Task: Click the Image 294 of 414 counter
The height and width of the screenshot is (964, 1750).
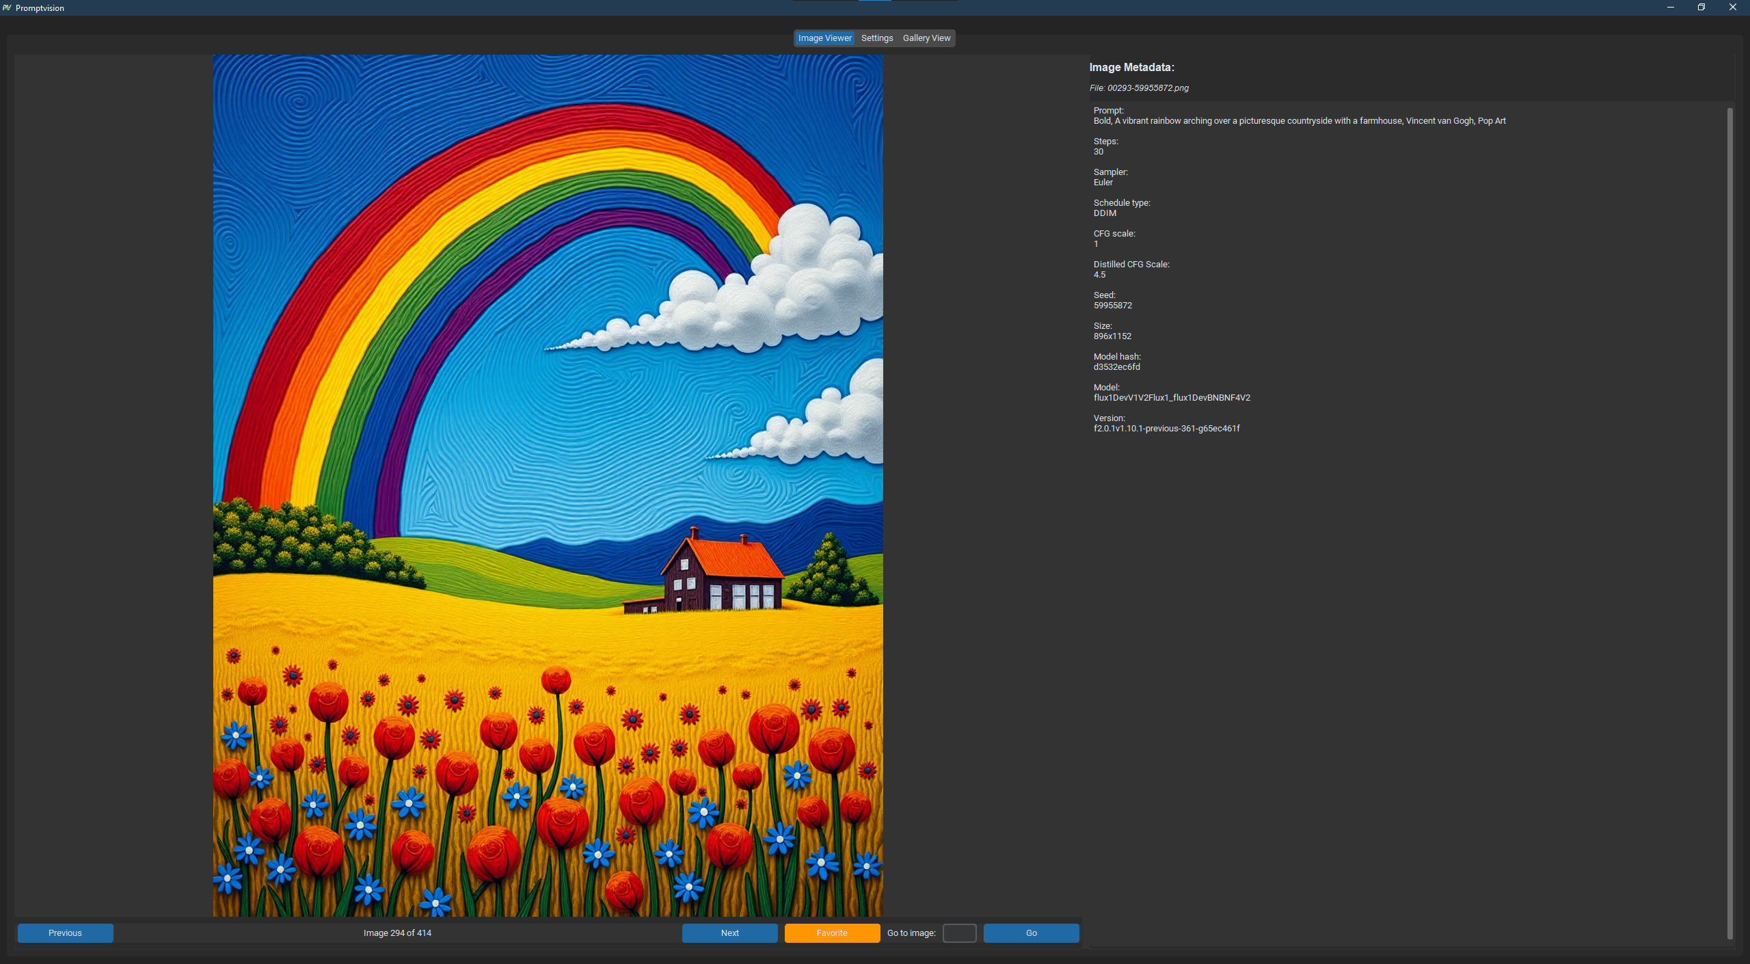Action: pyautogui.click(x=397, y=933)
